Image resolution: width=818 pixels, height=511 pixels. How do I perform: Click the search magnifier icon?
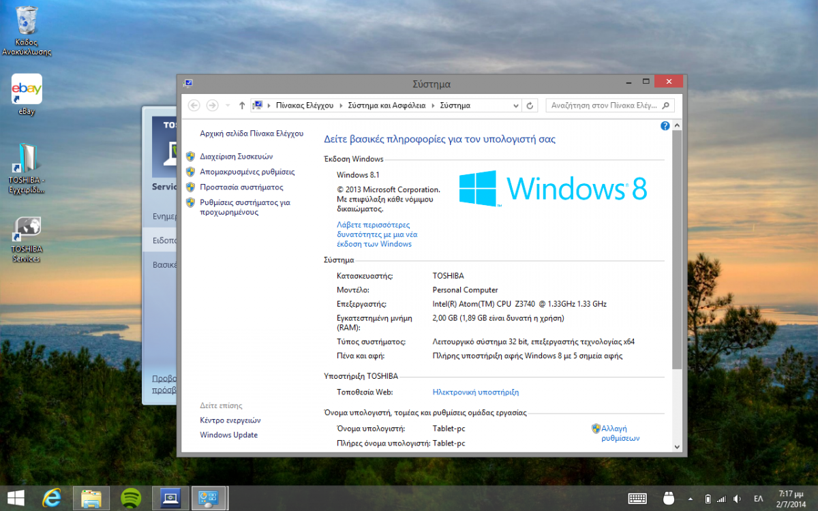tap(666, 106)
